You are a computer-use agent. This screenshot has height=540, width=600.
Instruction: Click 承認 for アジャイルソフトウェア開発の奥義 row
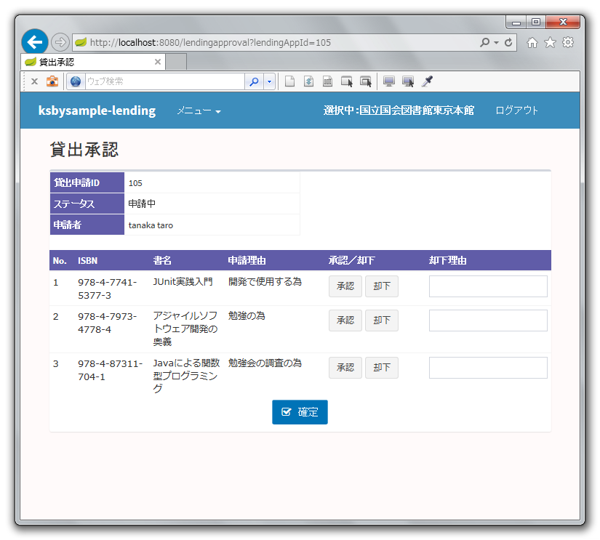345,321
